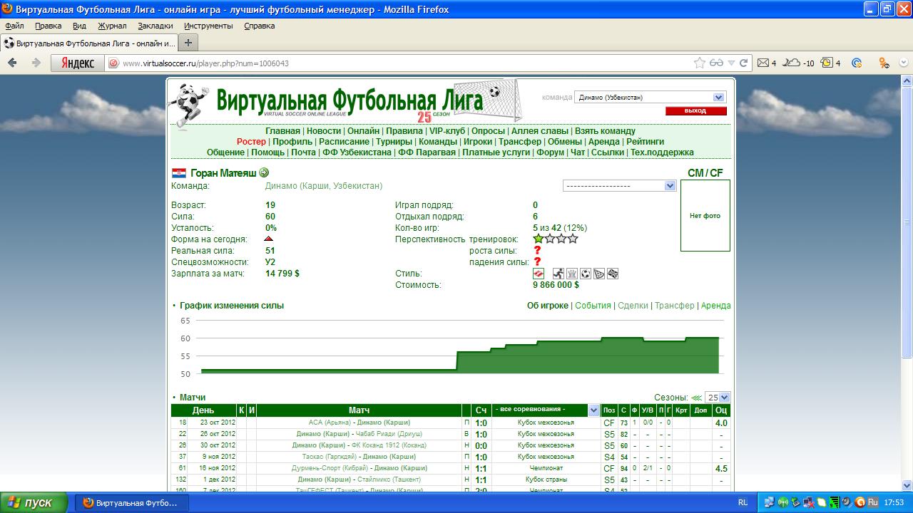Open the URL bar history dropdown arrow
This screenshot has height=513, width=913.
coord(731,63)
